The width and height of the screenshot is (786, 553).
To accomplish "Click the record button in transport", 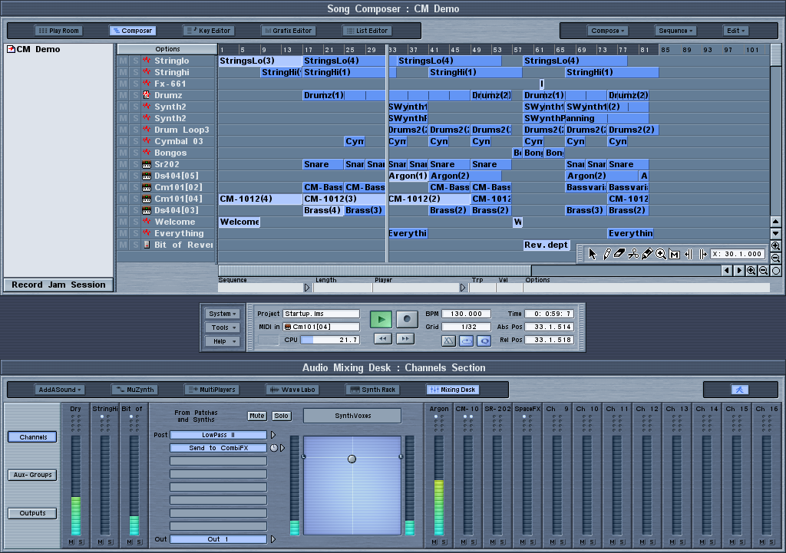I will [x=407, y=319].
